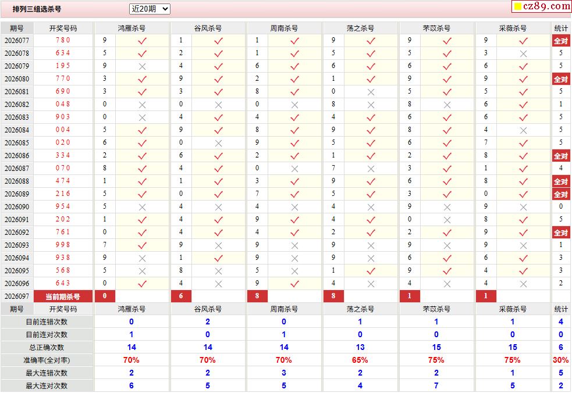Viewport: 572px width, 393px height.
Task: Click 荡之杀号 cross mark in row 2026081
Action: point(371,92)
